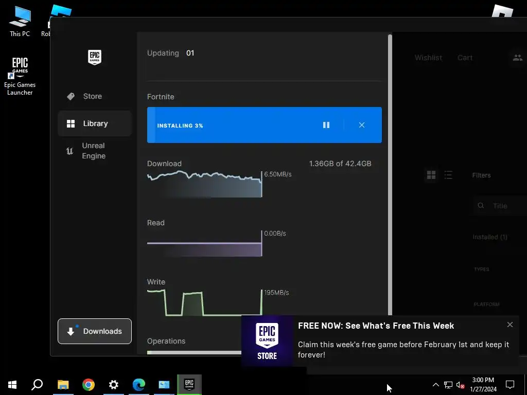Open Wishlist in the launcher header
Image resolution: width=527 pixels, height=395 pixels.
pos(428,58)
